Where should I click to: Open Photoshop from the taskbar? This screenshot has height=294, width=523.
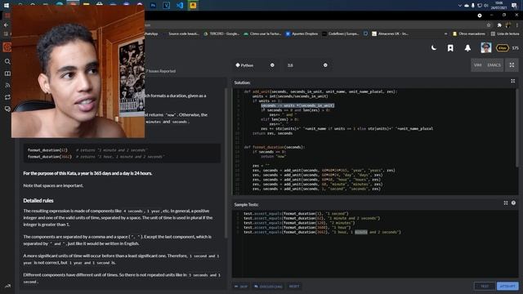coord(153,6)
